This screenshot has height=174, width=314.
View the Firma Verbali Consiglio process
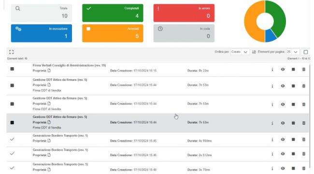283,70
